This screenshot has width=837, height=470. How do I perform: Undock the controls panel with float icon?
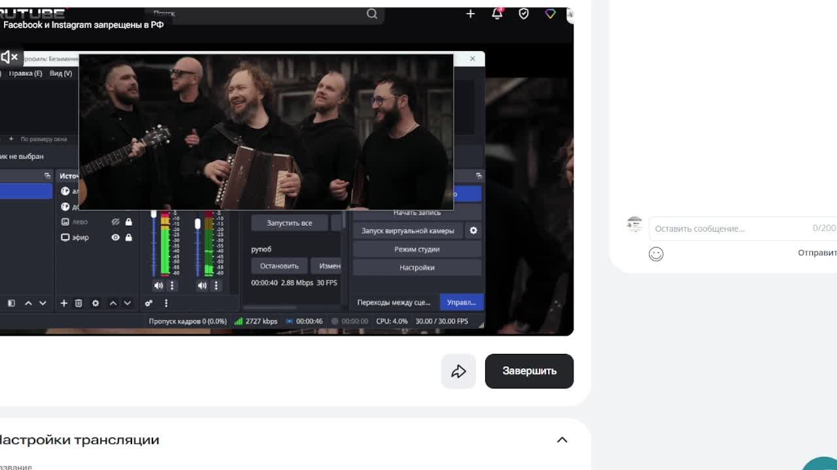pos(479,176)
